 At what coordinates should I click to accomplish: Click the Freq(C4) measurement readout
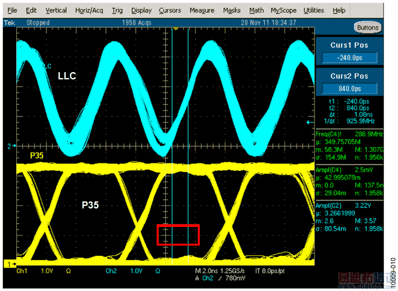coord(349,146)
